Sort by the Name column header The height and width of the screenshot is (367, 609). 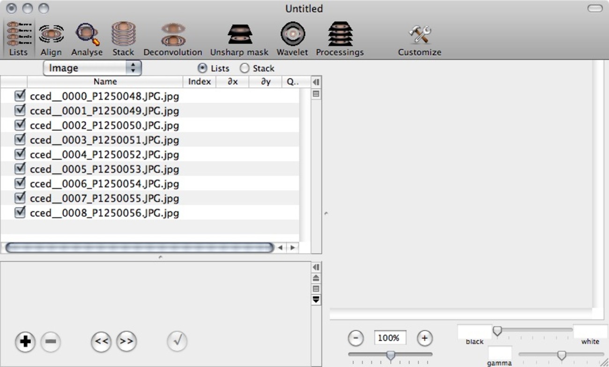pyautogui.click(x=105, y=82)
